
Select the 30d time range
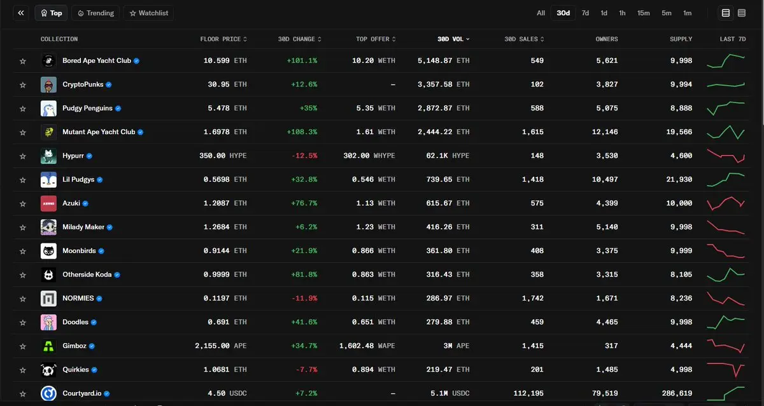click(x=563, y=13)
